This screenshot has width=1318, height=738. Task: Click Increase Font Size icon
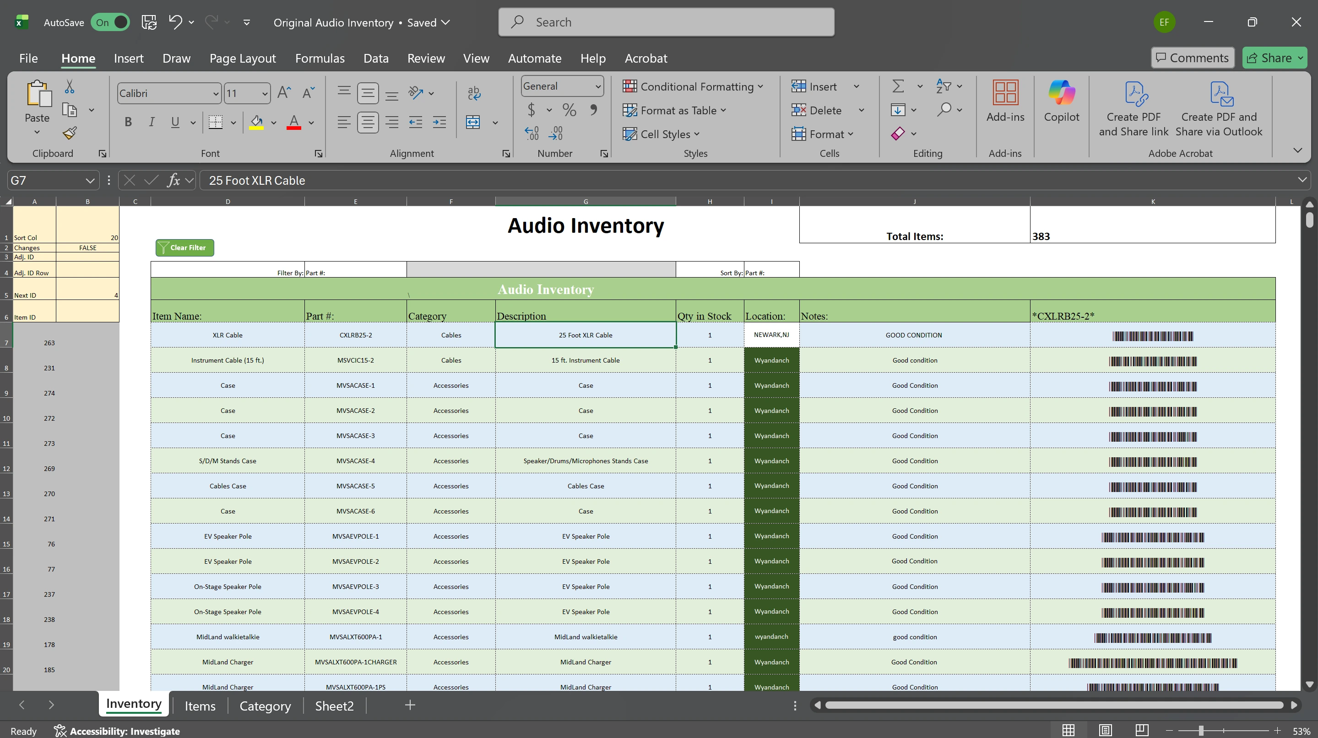284,93
